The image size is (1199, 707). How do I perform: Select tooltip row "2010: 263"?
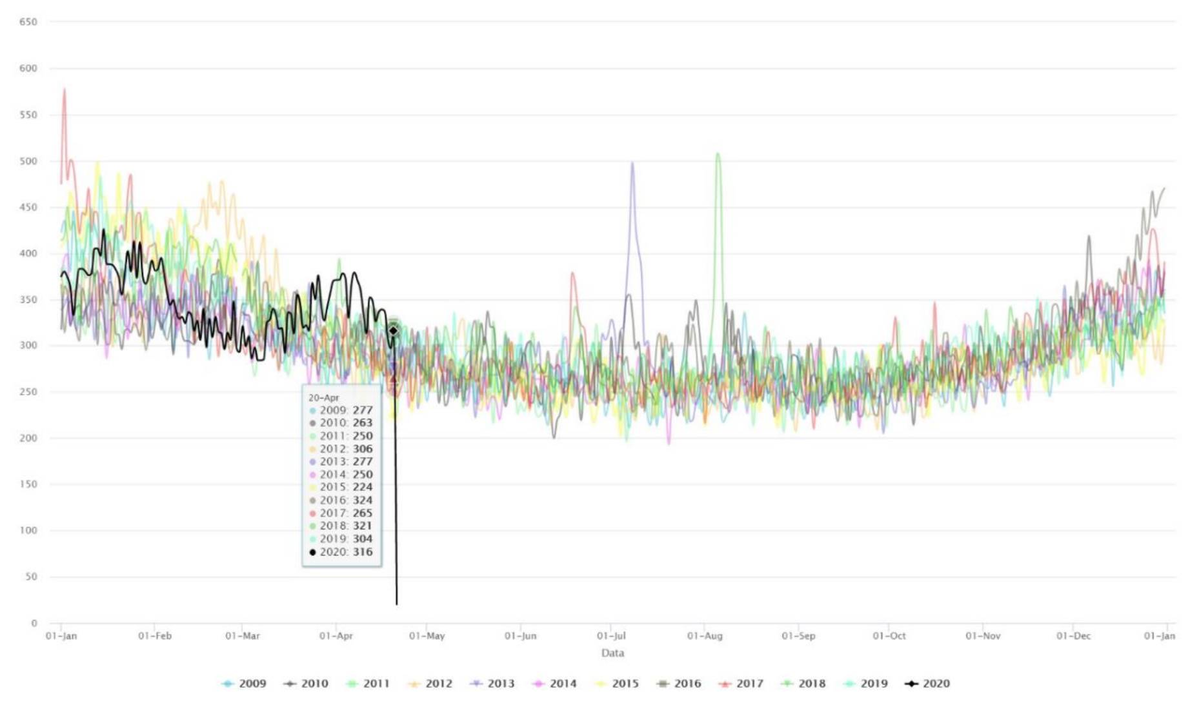pos(341,423)
